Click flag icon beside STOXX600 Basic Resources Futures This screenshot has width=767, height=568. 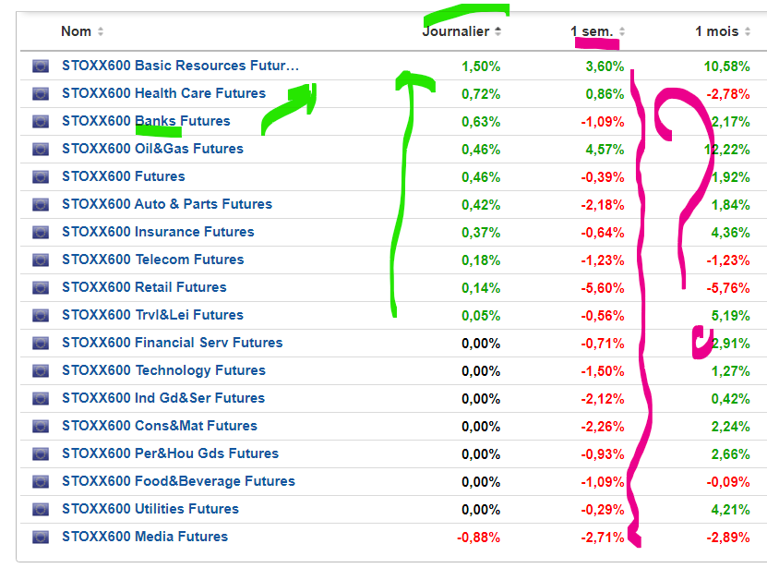41,66
